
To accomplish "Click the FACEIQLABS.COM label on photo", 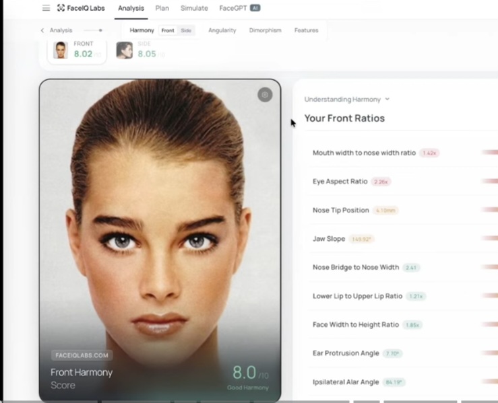I will coord(82,355).
